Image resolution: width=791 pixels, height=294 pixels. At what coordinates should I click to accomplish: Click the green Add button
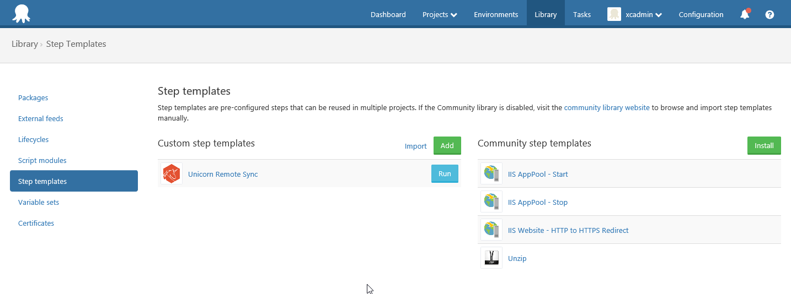pyautogui.click(x=447, y=146)
